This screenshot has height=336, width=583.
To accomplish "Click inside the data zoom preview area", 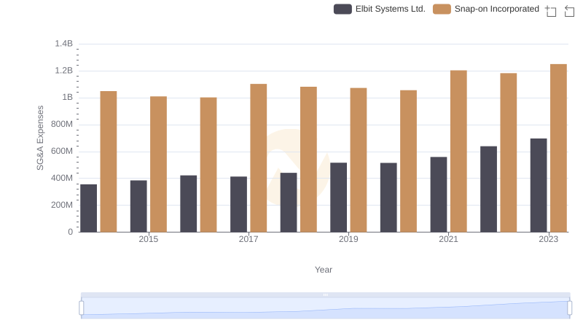I will point(325,308).
